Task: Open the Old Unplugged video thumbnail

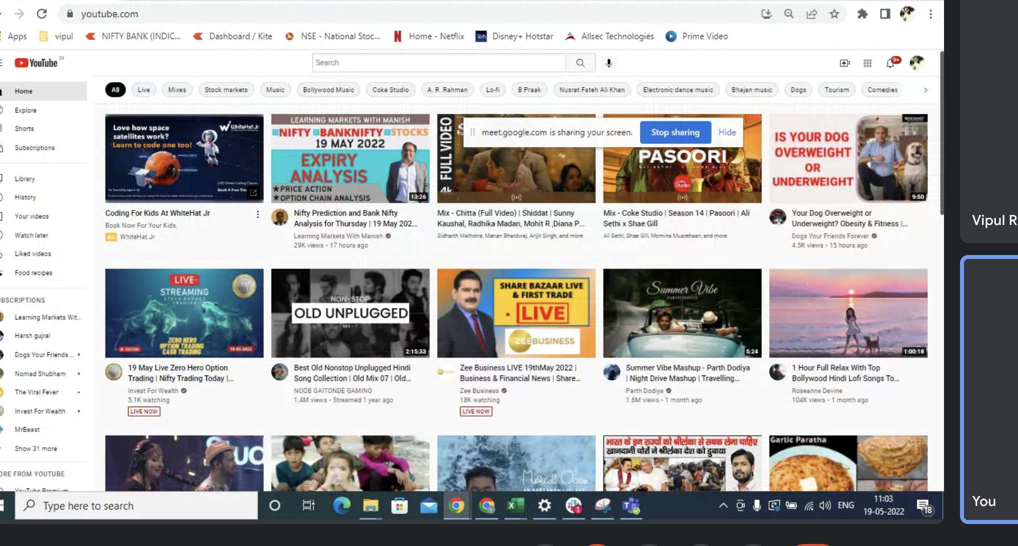Action: pos(350,313)
